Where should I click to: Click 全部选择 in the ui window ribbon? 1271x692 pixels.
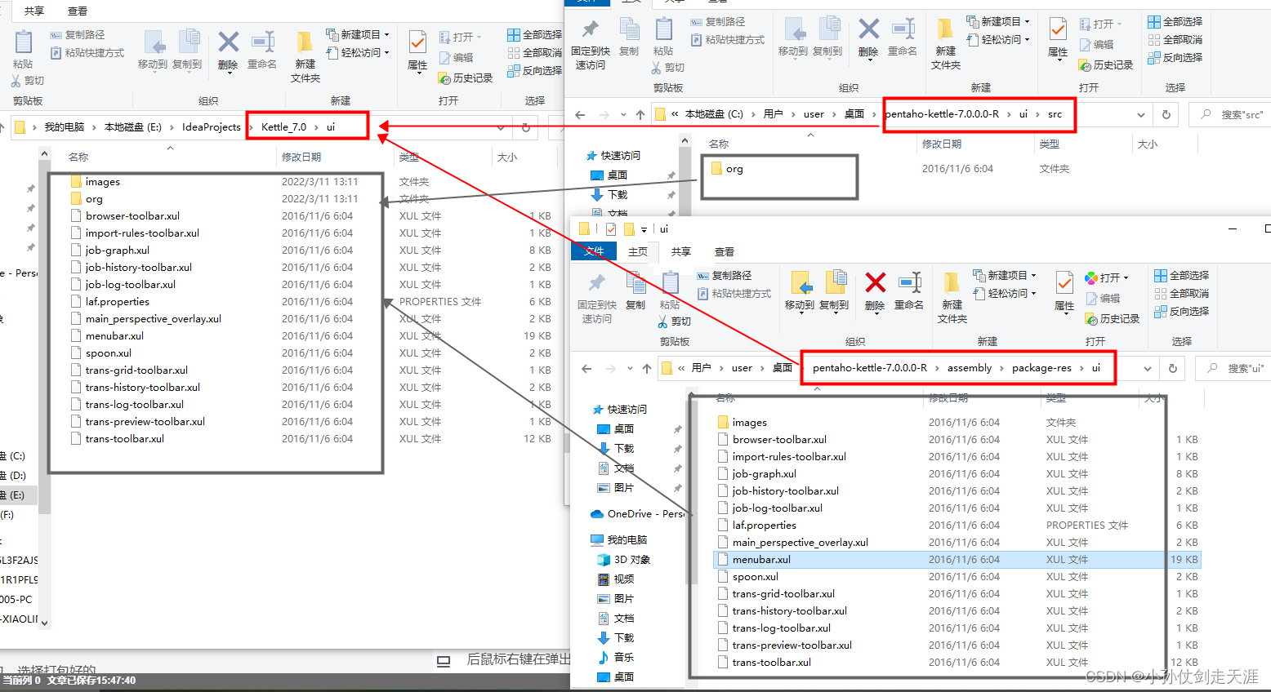click(x=1182, y=276)
